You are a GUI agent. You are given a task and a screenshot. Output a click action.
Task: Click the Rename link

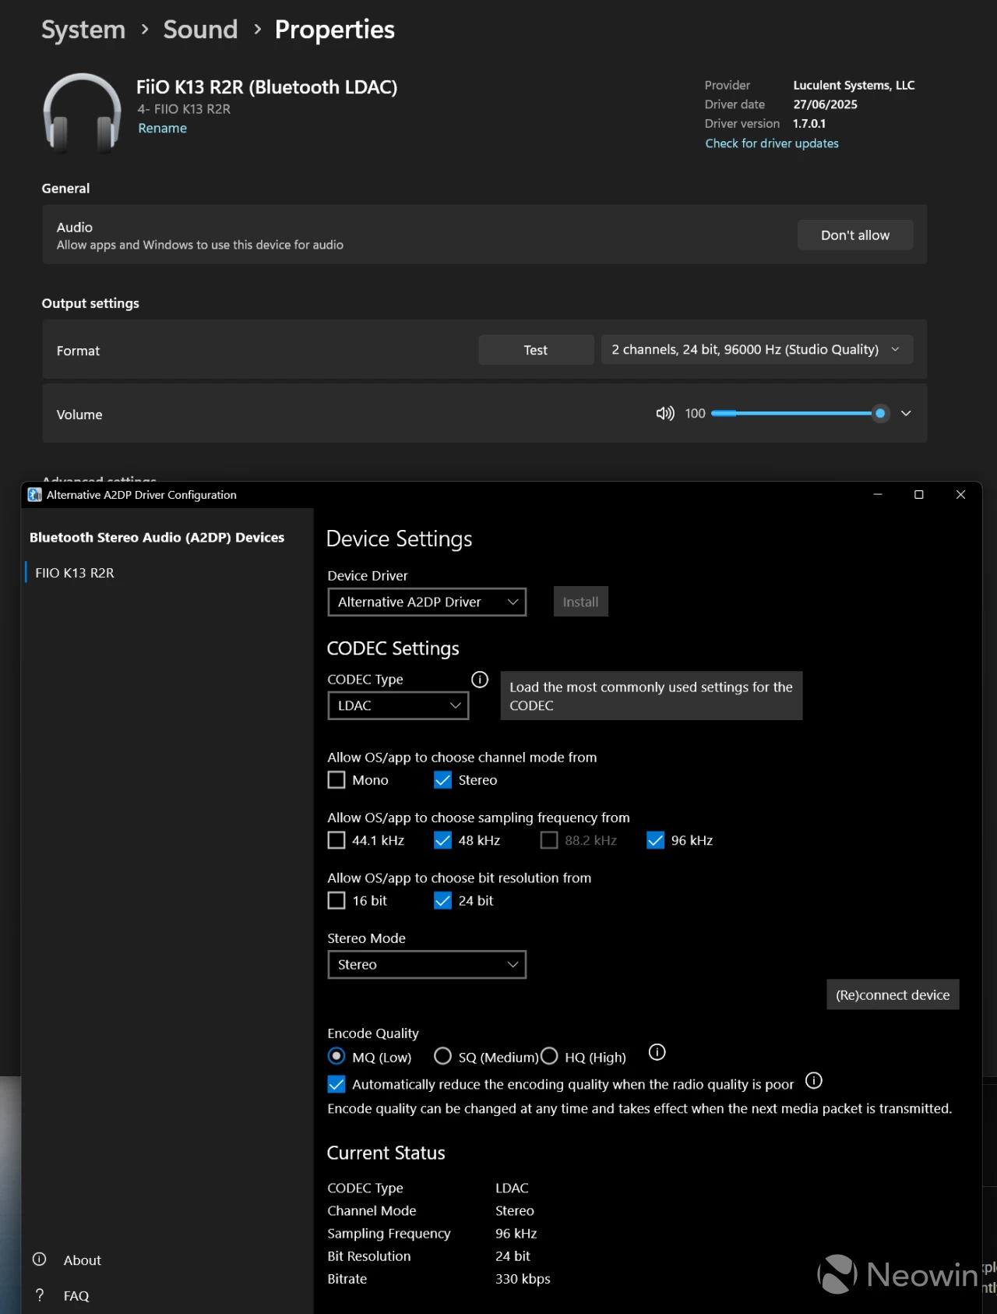[163, 128]
